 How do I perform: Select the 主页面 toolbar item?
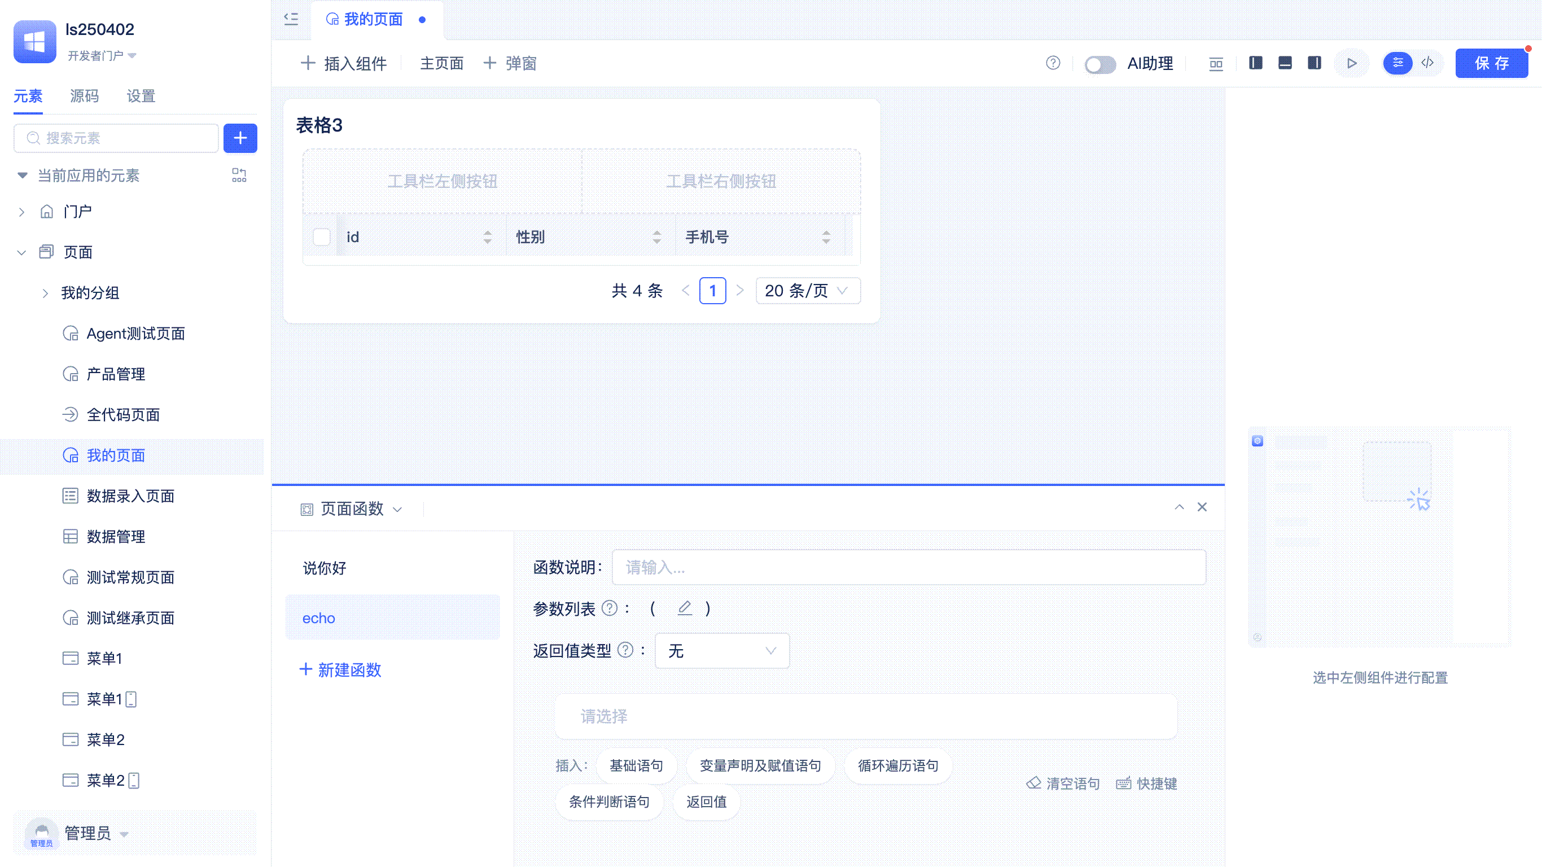(x=442, y=63)
